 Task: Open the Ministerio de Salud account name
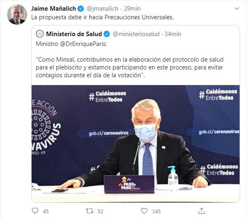[74, 34]
